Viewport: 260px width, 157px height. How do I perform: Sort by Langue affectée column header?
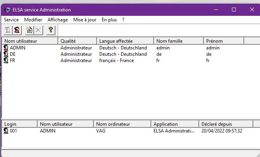(x=125, y=41)
